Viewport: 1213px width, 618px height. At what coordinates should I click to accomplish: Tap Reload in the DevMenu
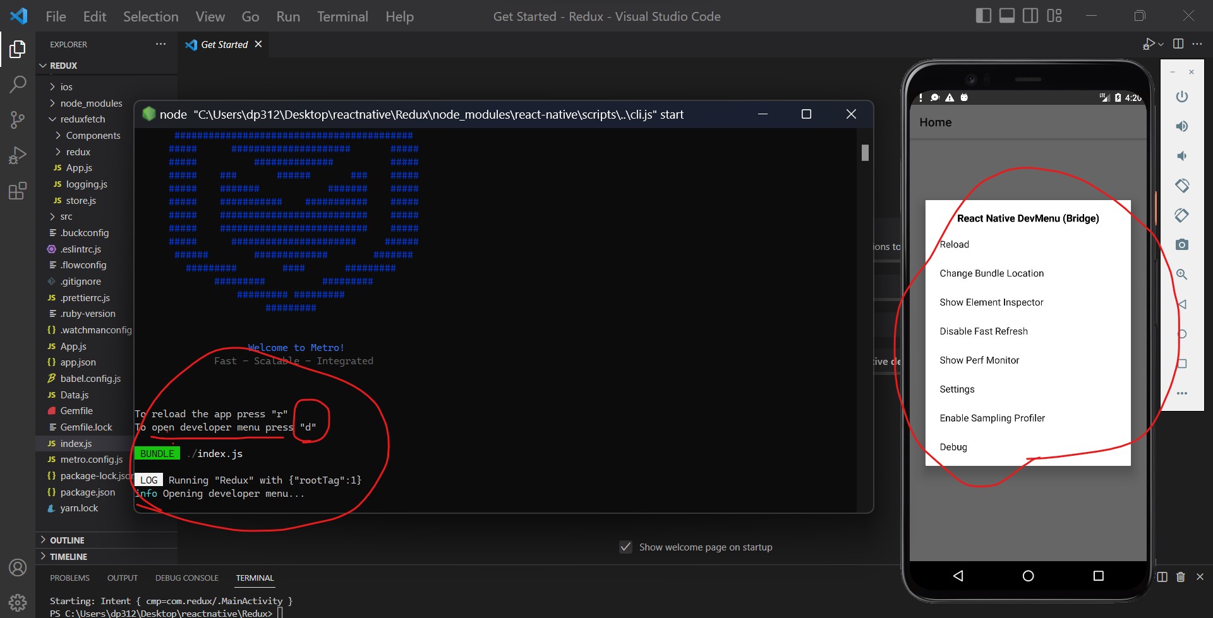pyautogui.click(x=954, y=244)
